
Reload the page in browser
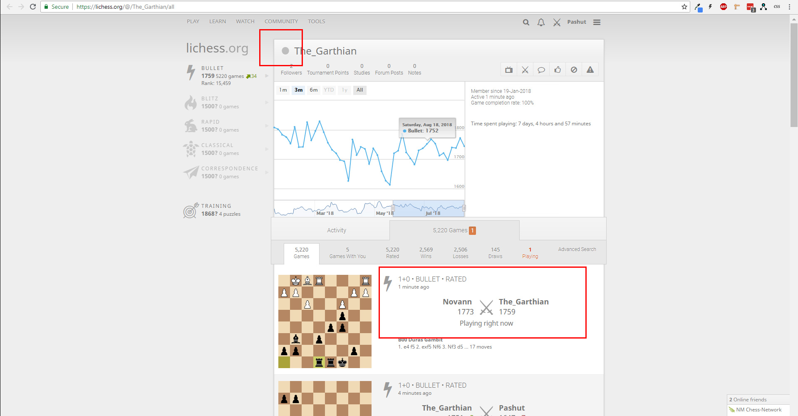pyautogui.click(x=33, y=7)
